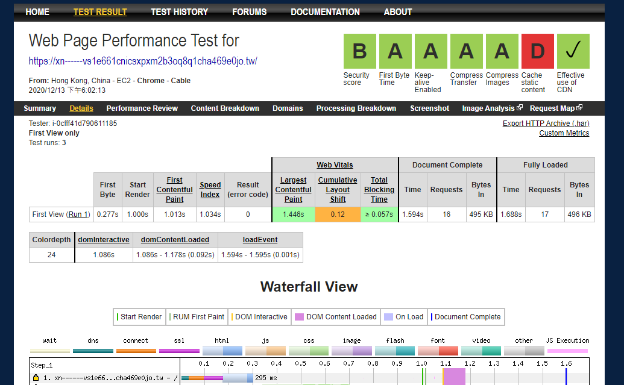Viewport: 624px width, 385px height.
Task: Click the Cache static content D grade
Action: 537,51
